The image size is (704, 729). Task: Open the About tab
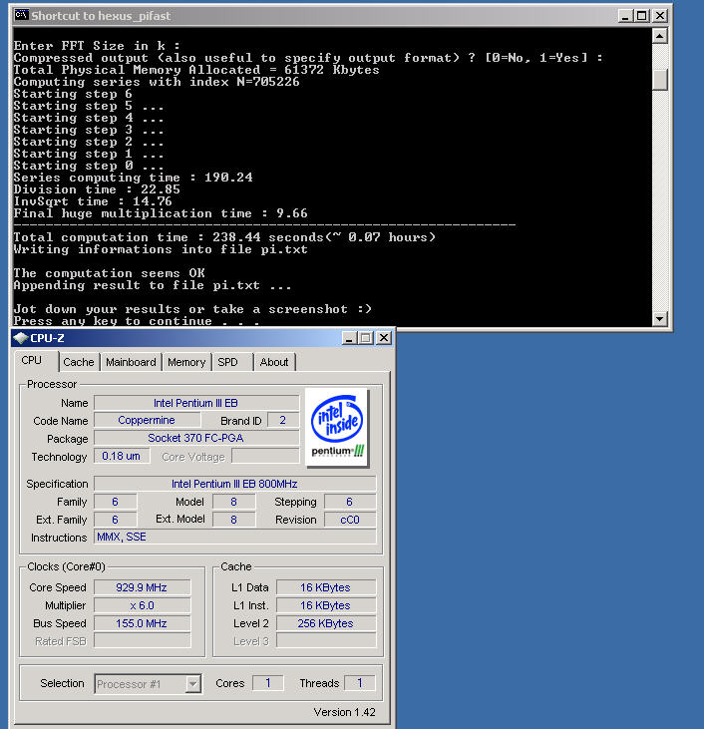[274, 362]
